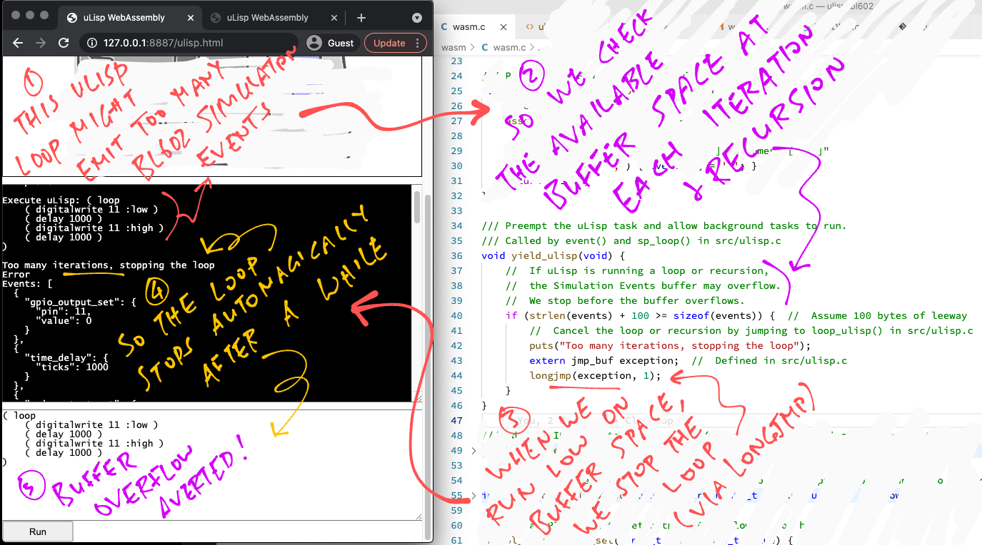Click 'void yield_ulisp(void) {' in editor
The image size is (982, 545).
click(x=553, y=255)
